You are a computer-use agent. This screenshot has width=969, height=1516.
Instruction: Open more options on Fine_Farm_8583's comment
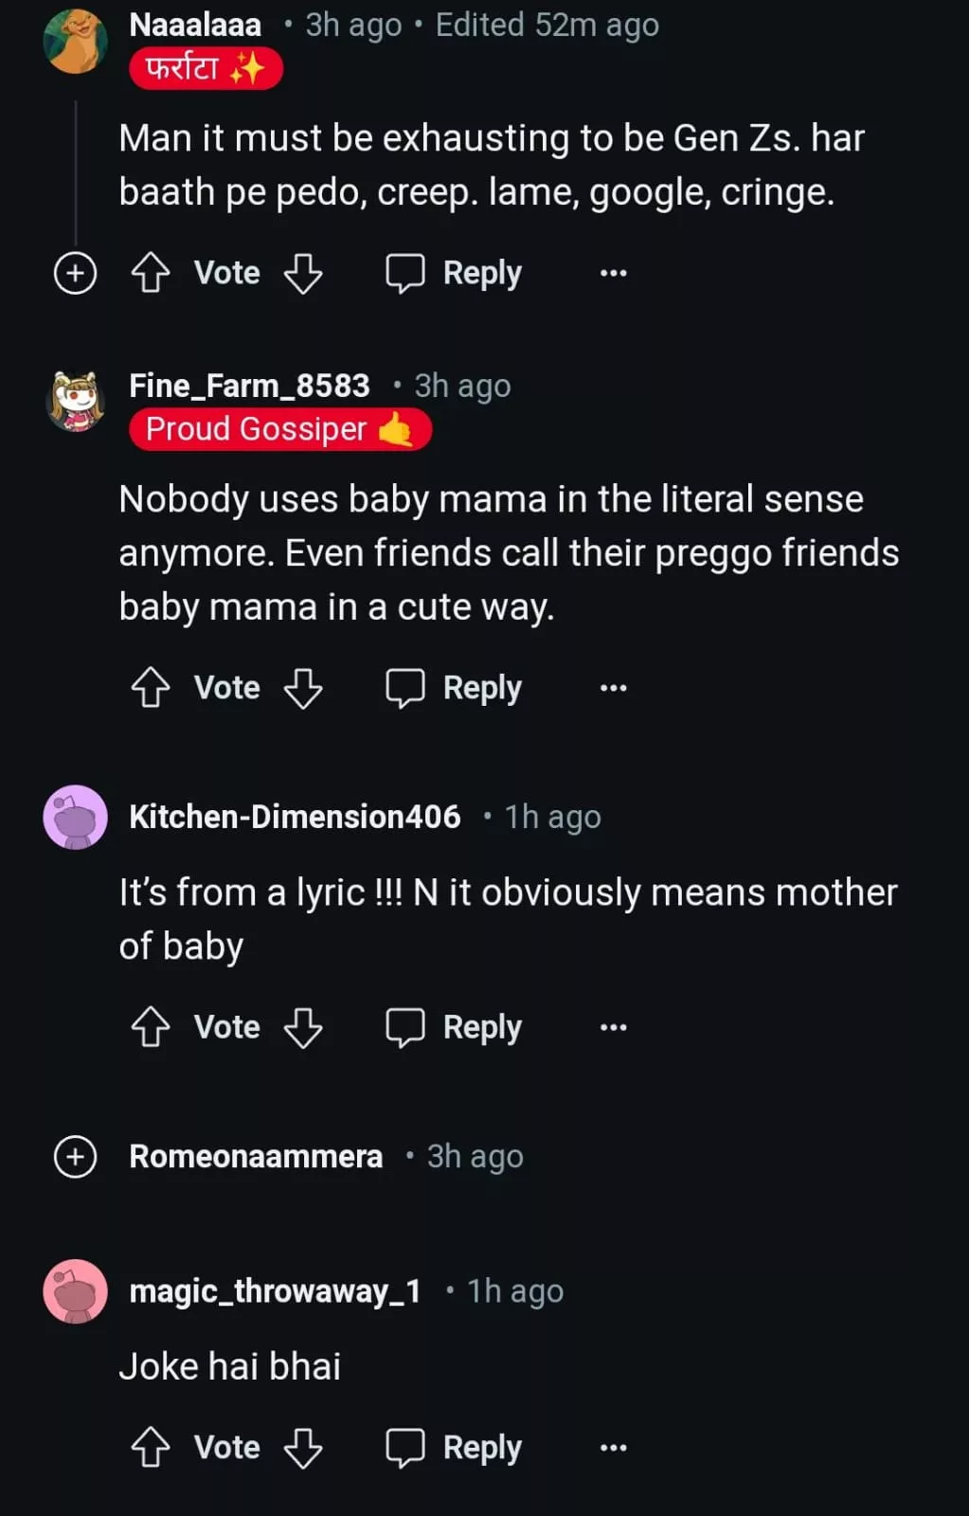click(x=613, y=688)
